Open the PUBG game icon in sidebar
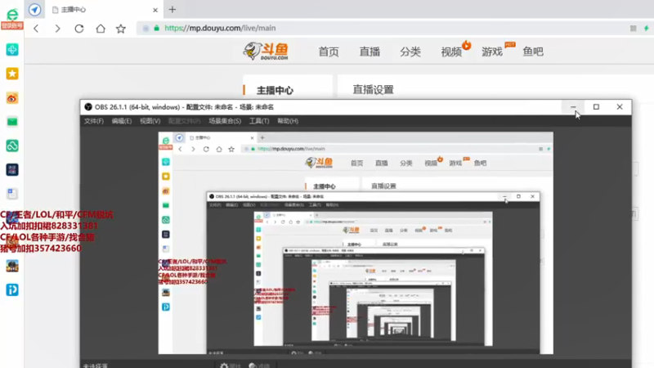The width and height of the screenshot is (654, 368). click(12, 266)
